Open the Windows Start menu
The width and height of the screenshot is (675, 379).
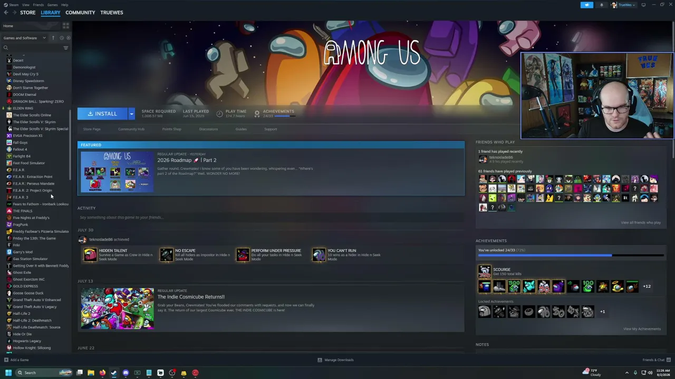point(8,373)
